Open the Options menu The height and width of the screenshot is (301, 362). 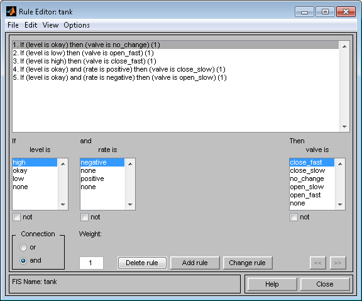pyautogui.click(x=77, y=25)
